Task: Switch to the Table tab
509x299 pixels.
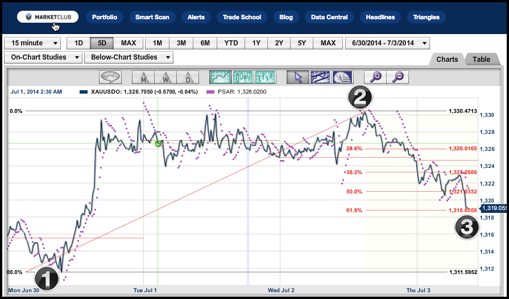Action: tap(481, 59)
